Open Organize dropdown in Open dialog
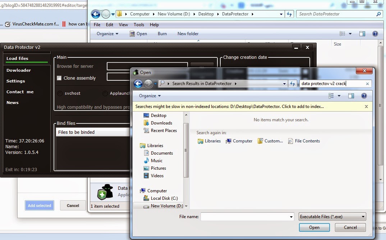The image size is (386, 240). (x=150, y=96)
